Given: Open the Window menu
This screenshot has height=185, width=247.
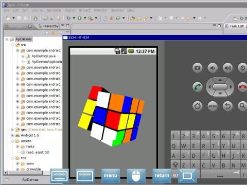Looking at the screenshot, I should [117, 10].
